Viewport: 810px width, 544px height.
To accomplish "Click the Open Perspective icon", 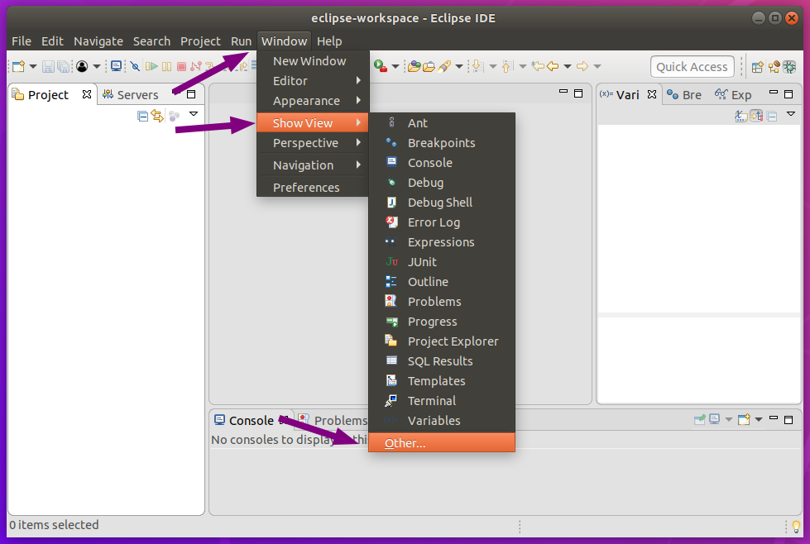I will (758, 67).
